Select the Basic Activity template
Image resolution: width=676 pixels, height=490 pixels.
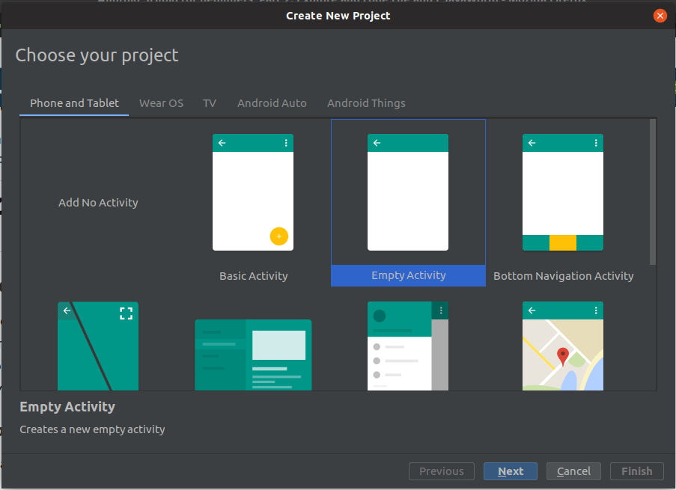click(253, 192)
